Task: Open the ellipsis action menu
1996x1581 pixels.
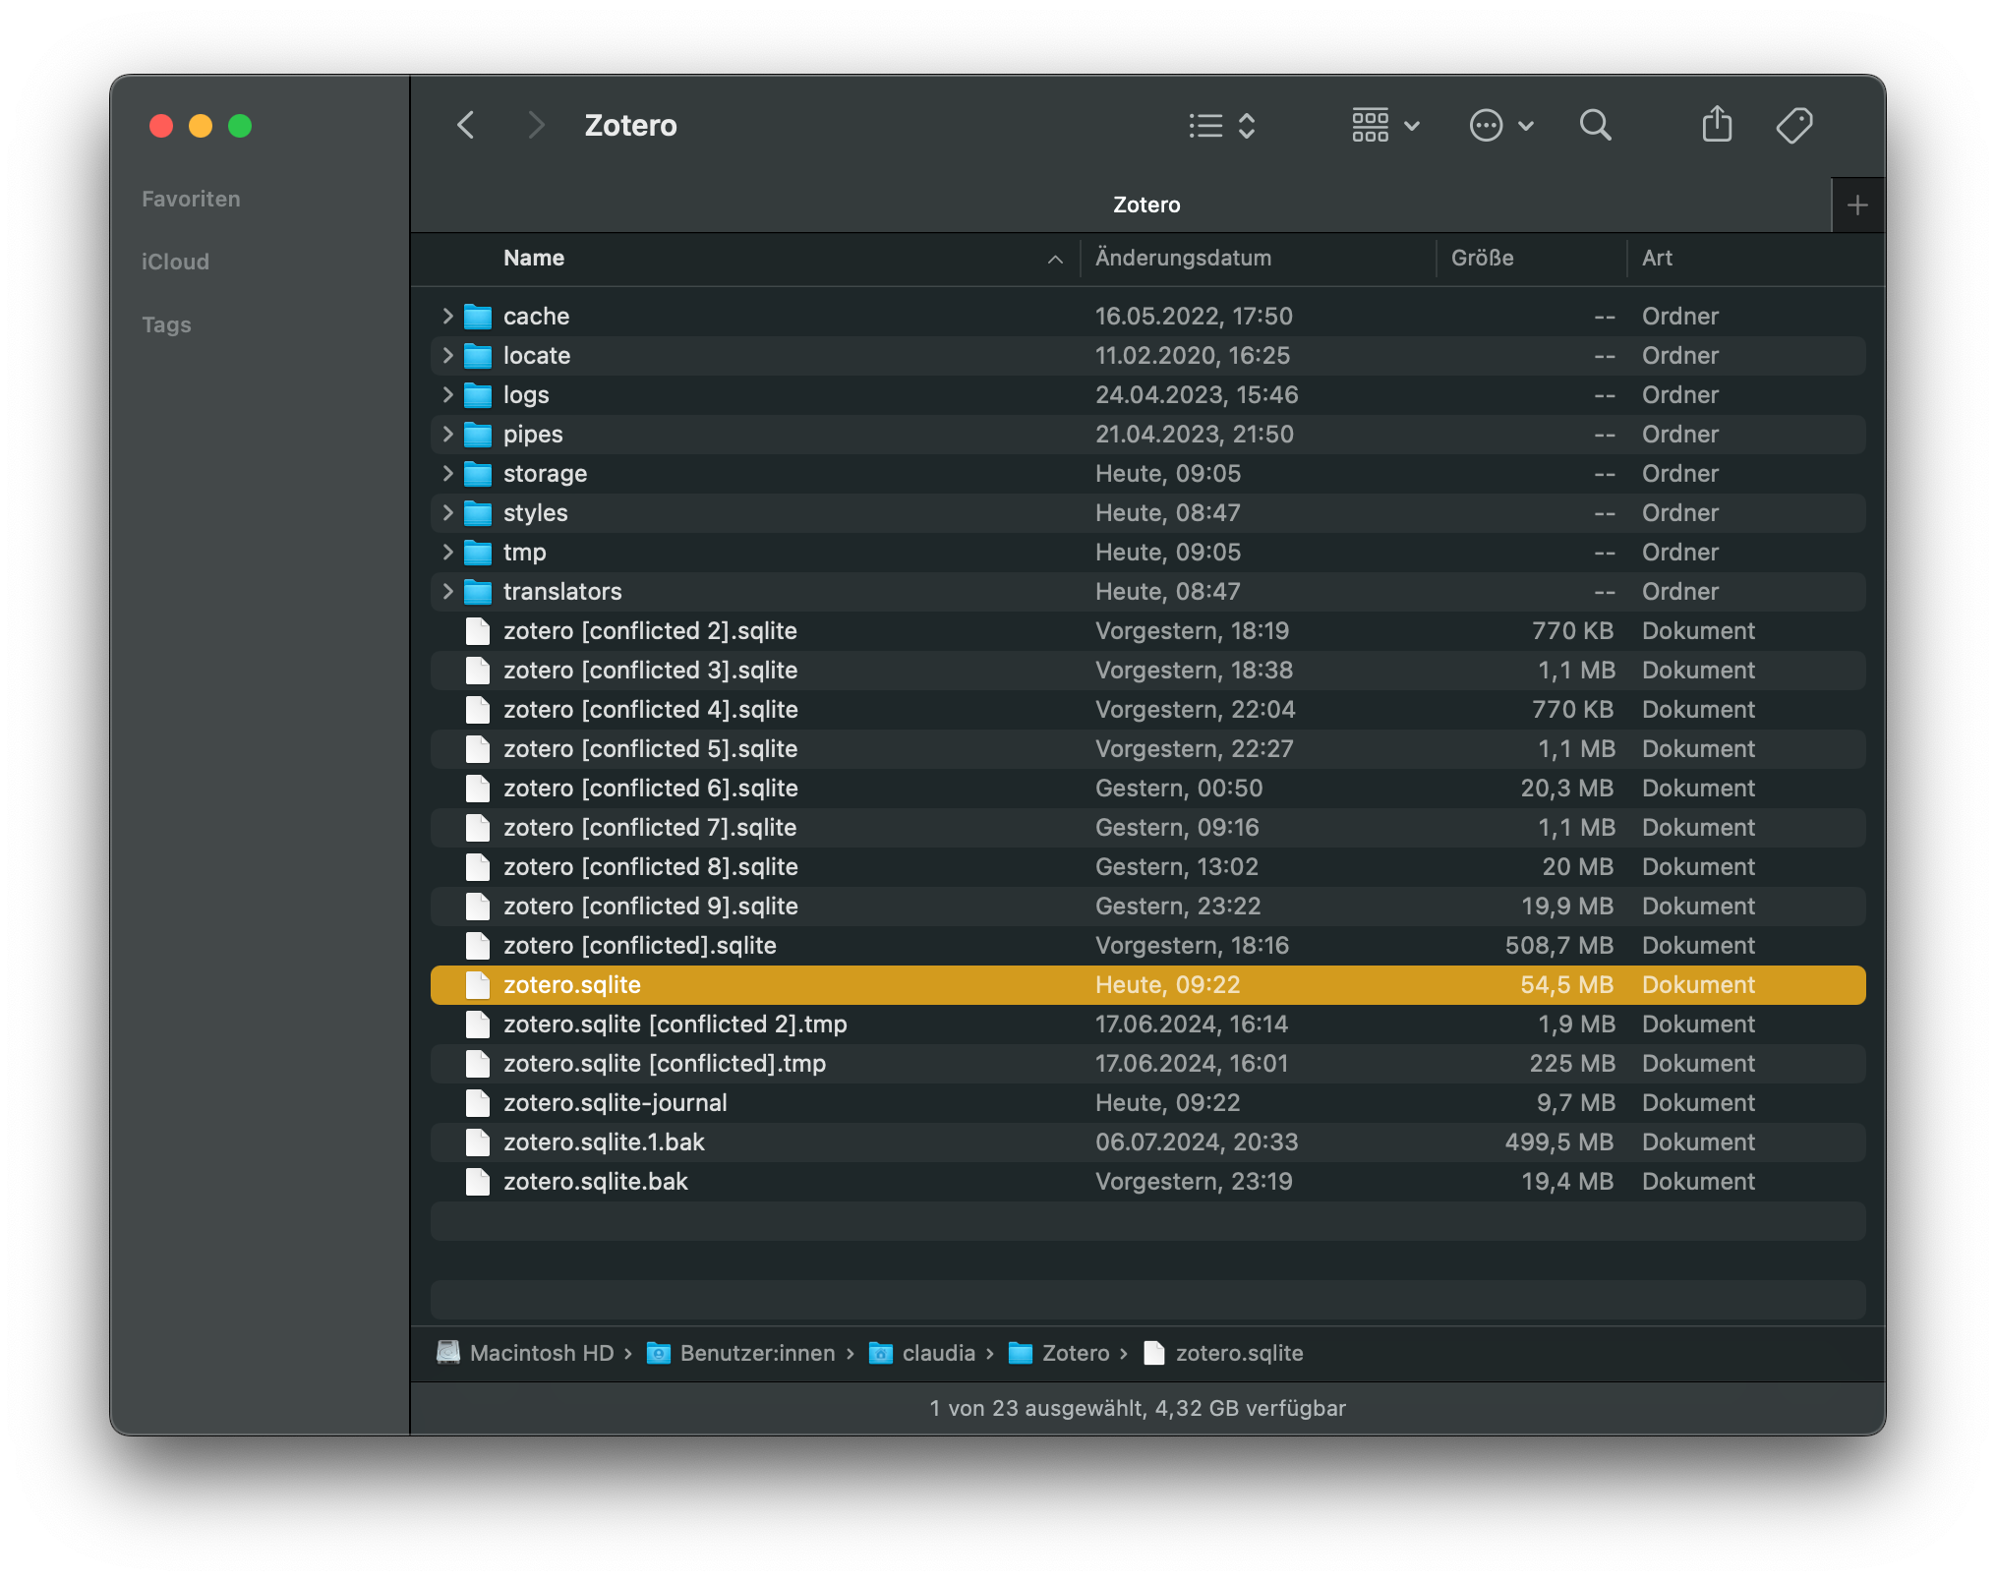Action: point(1500,126)
